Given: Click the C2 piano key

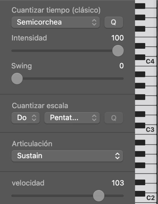Looking at the screenshot, I should point(151,198).
